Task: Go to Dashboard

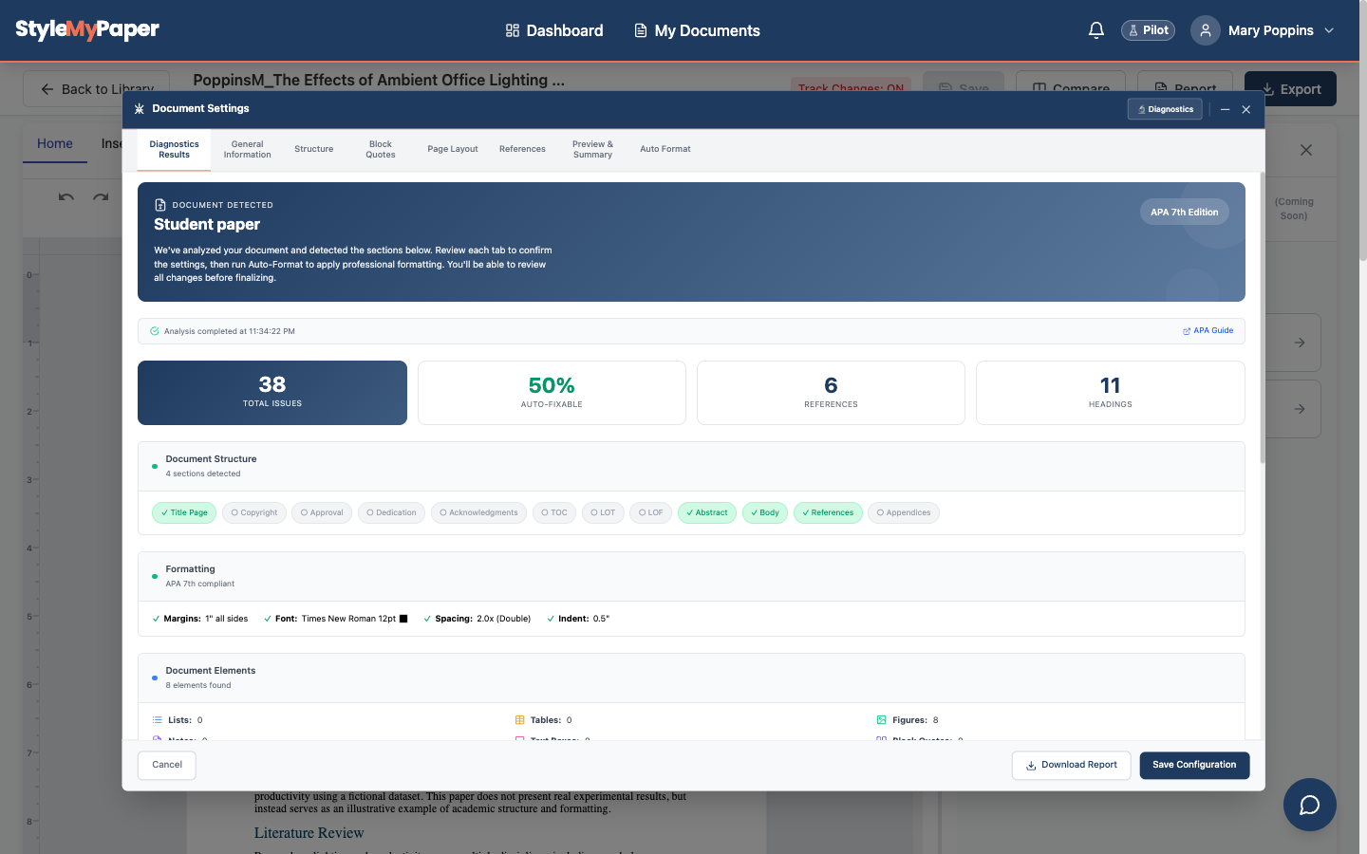Action: pyautogui.click(x=554, y=30)
